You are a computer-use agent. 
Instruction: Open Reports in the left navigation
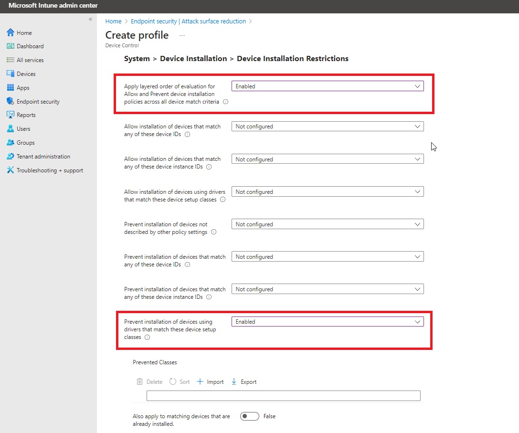click(x=26, y=115)
